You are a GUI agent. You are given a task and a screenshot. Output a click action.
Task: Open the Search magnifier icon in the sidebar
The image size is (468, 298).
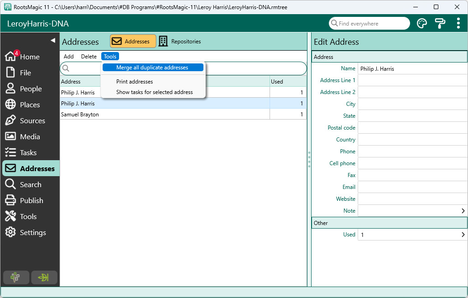point(10,184)
